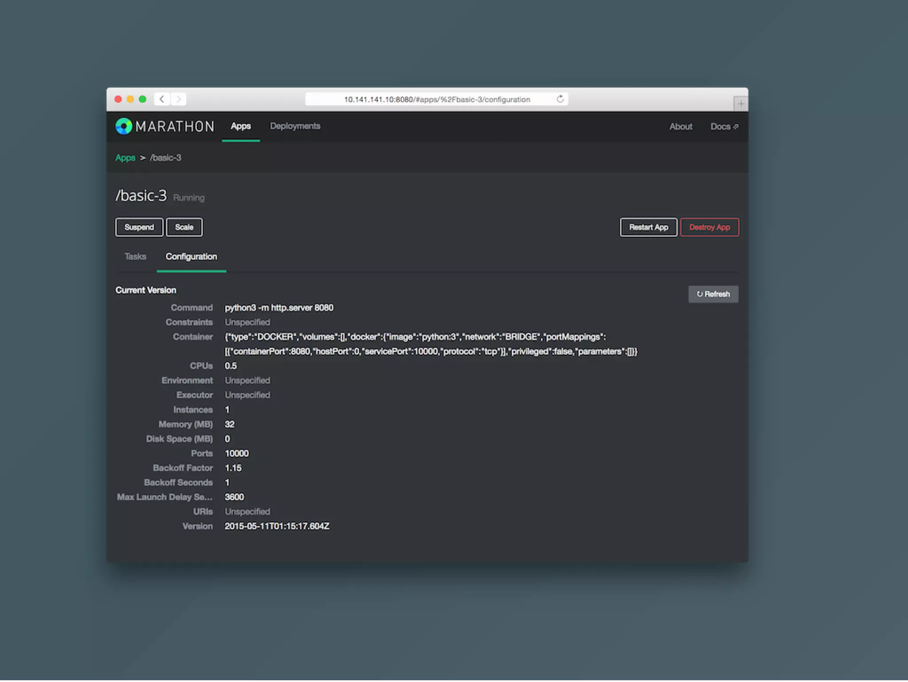The height and width of the screenshot is (682, 908).
Task: Switch to the Tasks tab
Action: pos(135,257)
